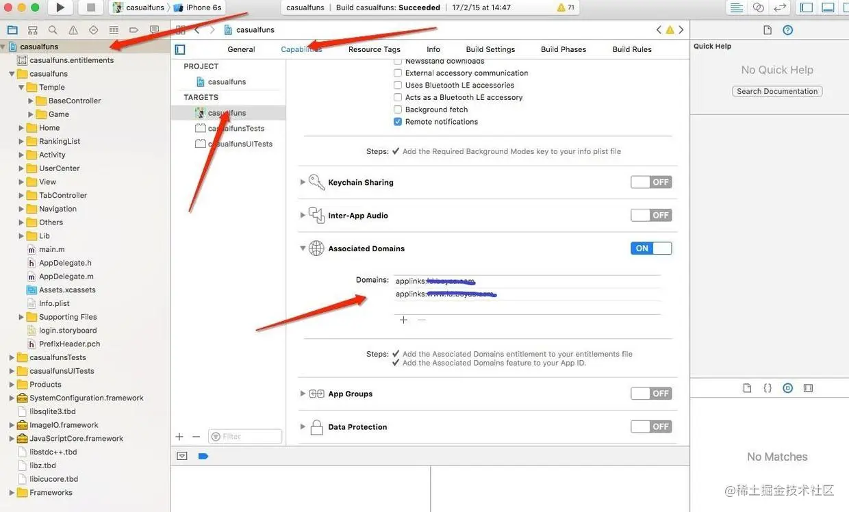Go forward in editor history
The height and width of the screenshot is (512, 849).
[x=212, y=30]
